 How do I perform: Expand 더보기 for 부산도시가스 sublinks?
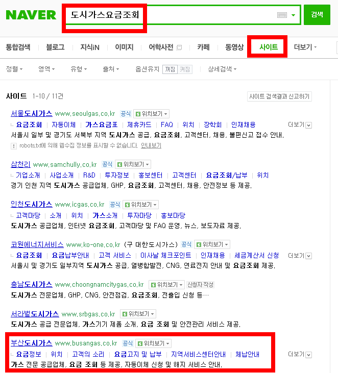coord(300,355)
